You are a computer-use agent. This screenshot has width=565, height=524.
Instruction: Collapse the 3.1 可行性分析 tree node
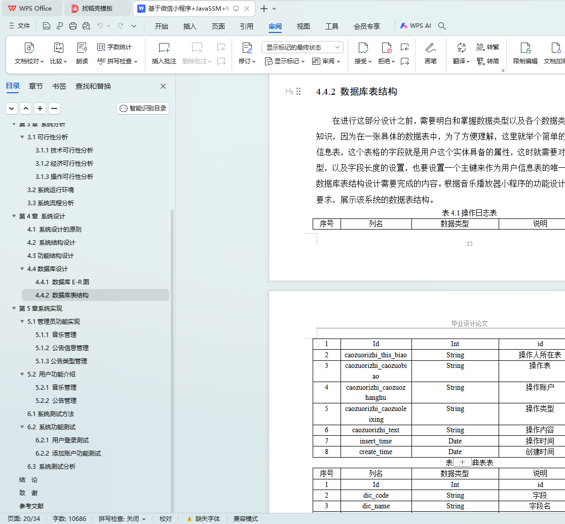tap(22, 137)
